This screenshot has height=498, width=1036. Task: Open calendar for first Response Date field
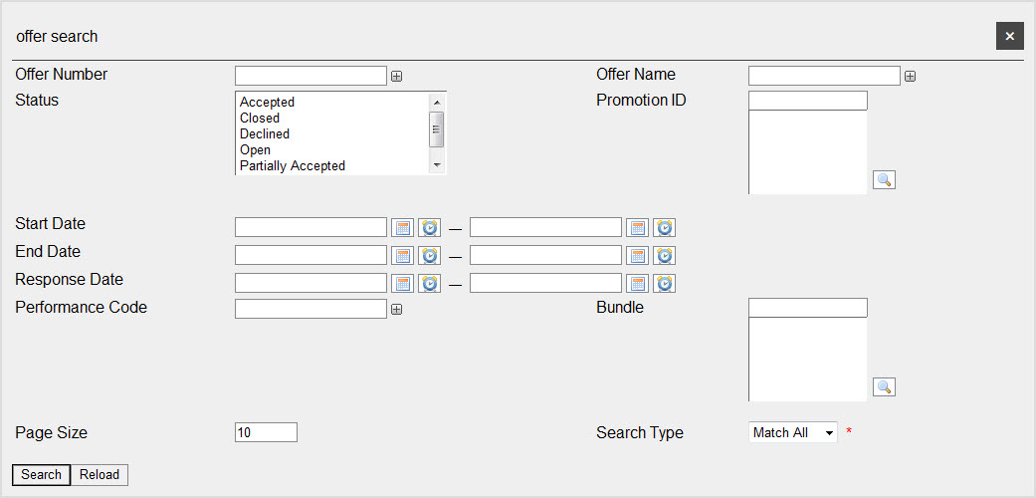(x=402, y=283)
